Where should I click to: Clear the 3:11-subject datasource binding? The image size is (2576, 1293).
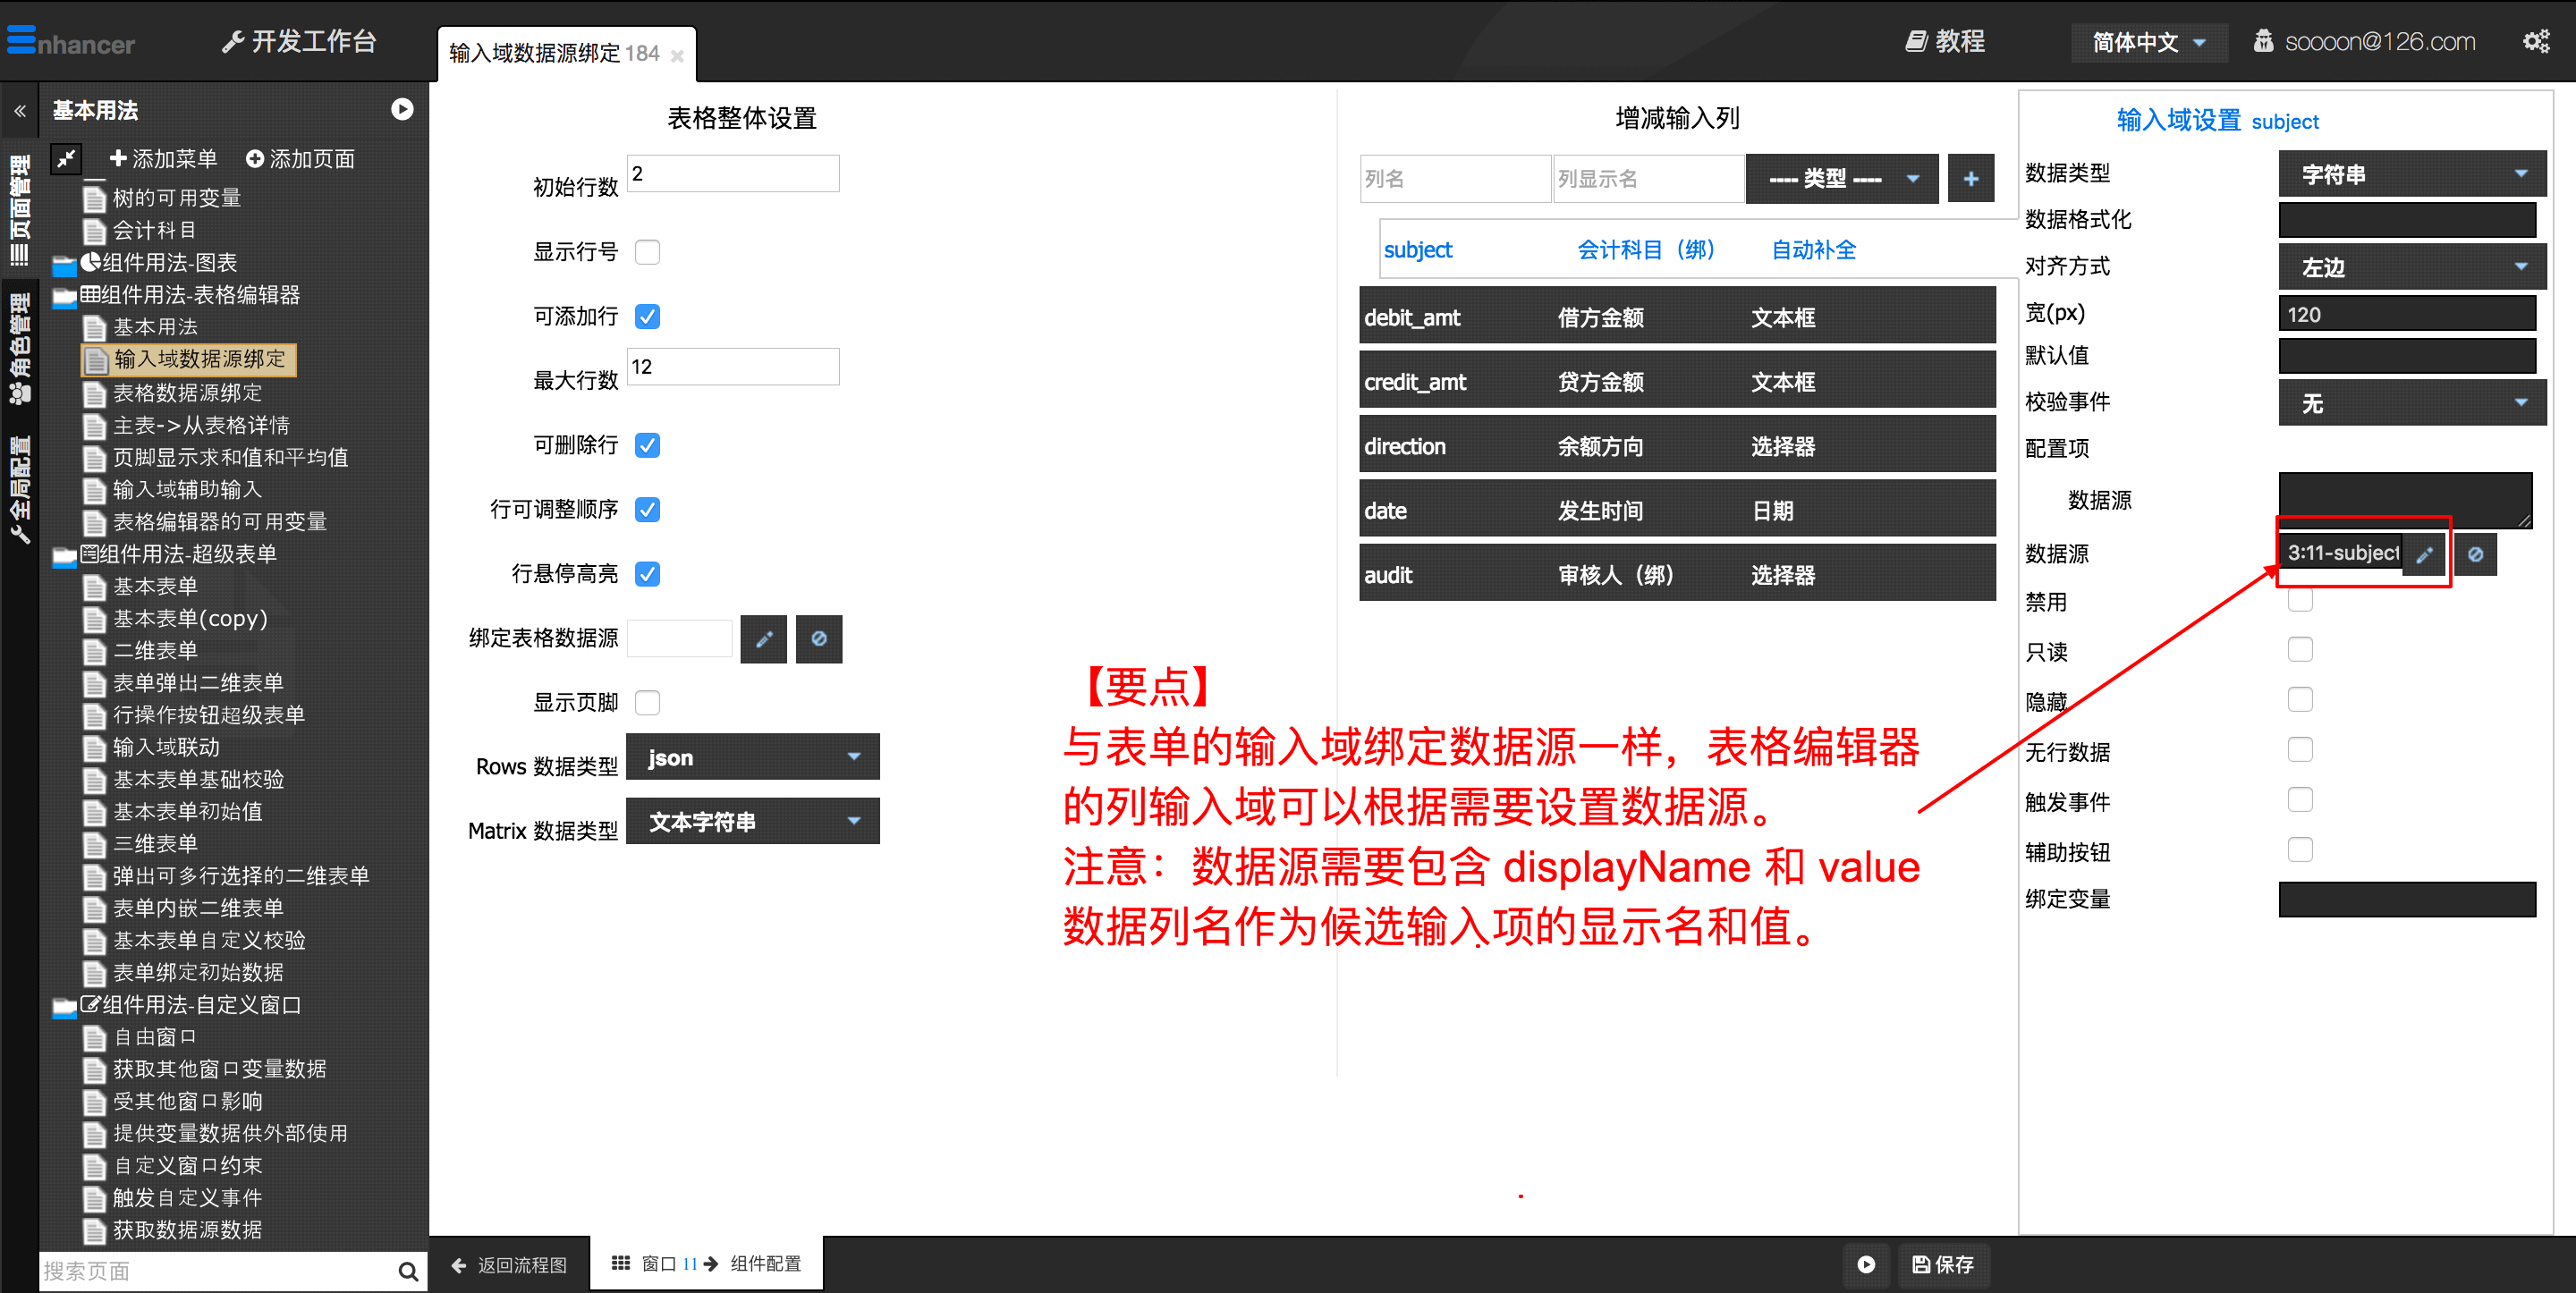tap(2474, 555)
